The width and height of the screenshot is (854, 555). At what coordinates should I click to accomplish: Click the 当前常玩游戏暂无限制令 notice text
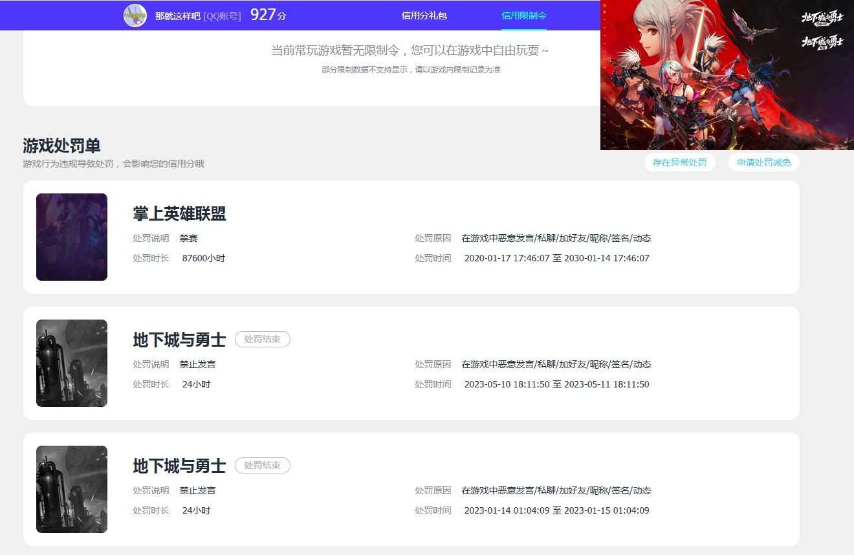(410, 50)
